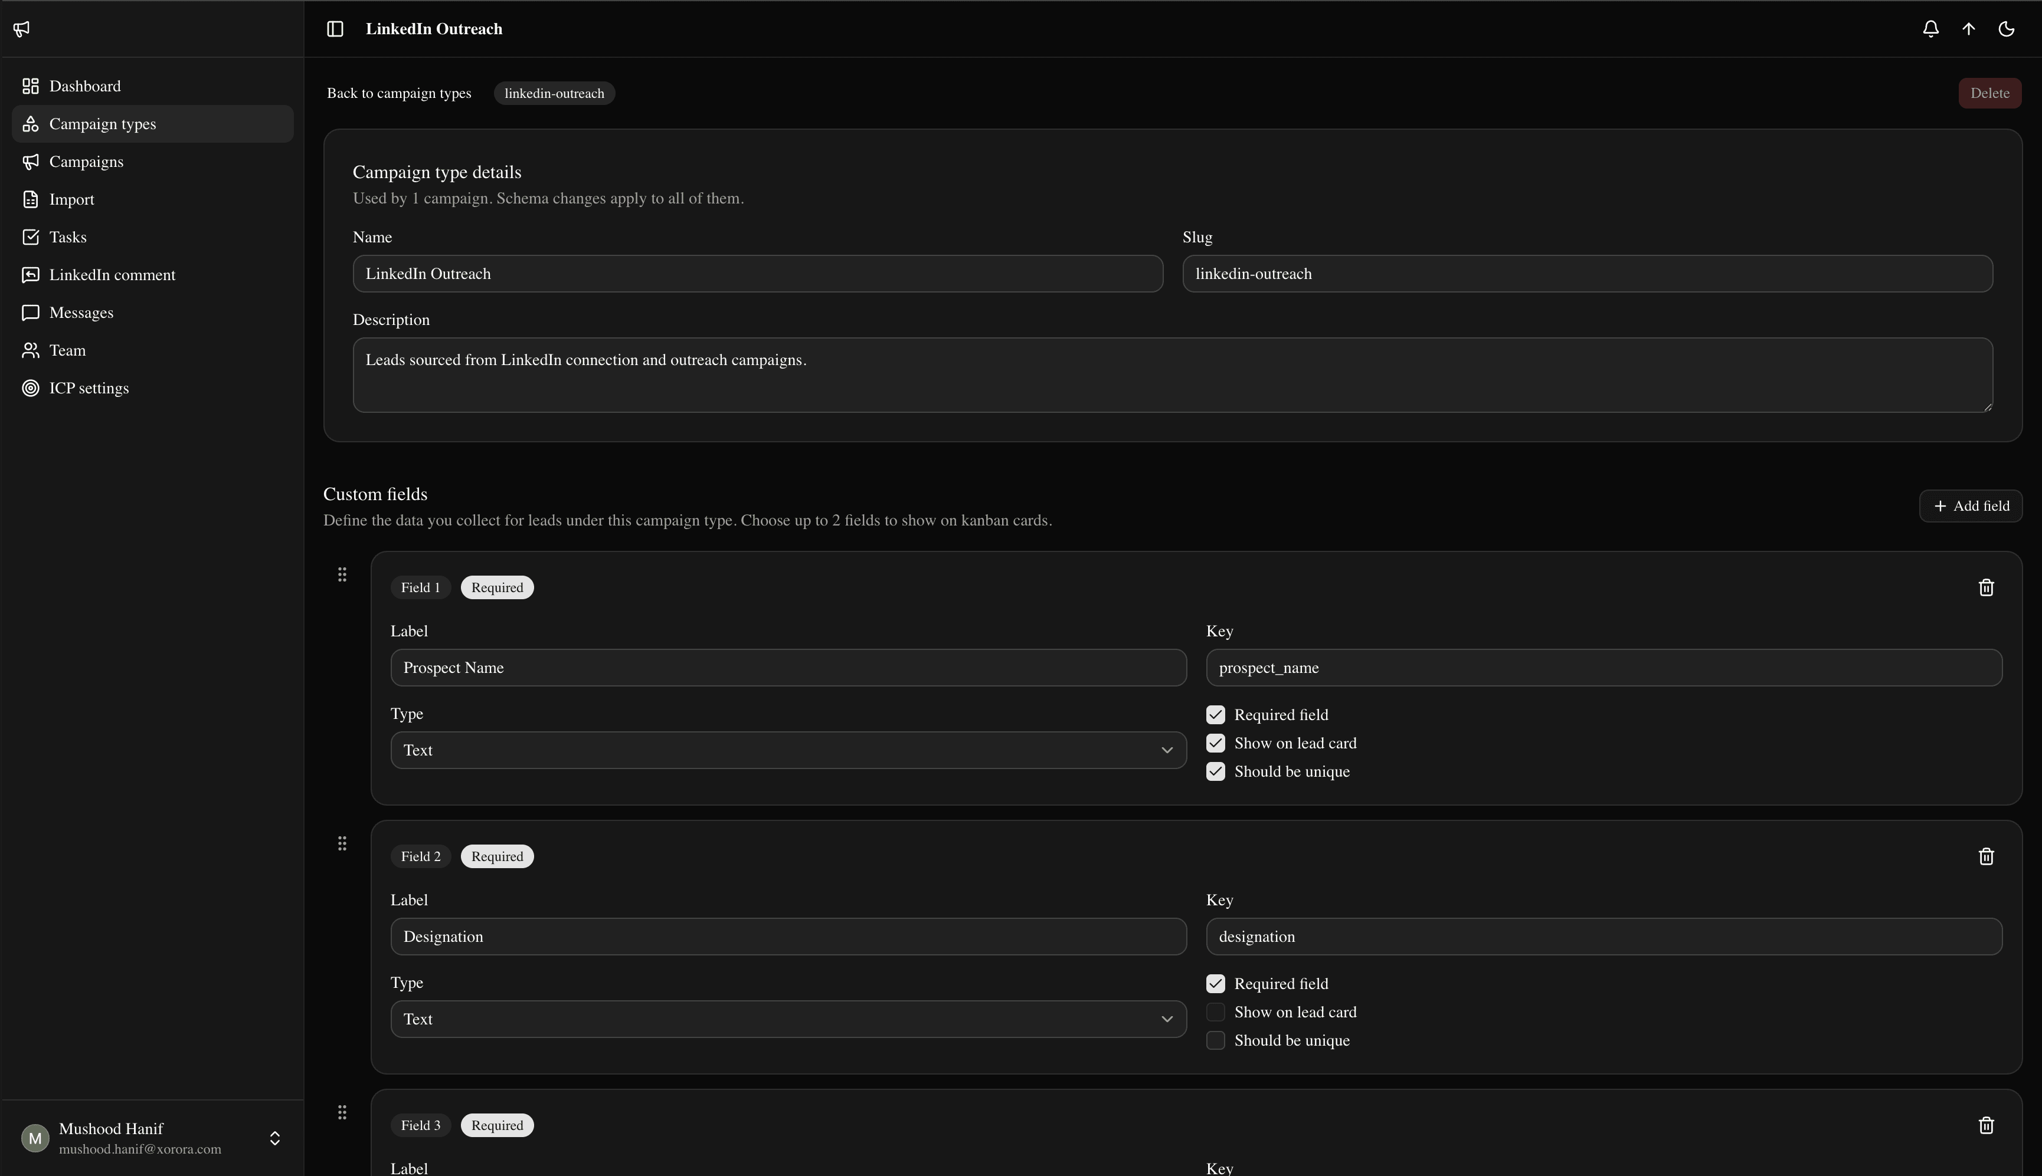Click the Slug input field

click(1587, 274)
